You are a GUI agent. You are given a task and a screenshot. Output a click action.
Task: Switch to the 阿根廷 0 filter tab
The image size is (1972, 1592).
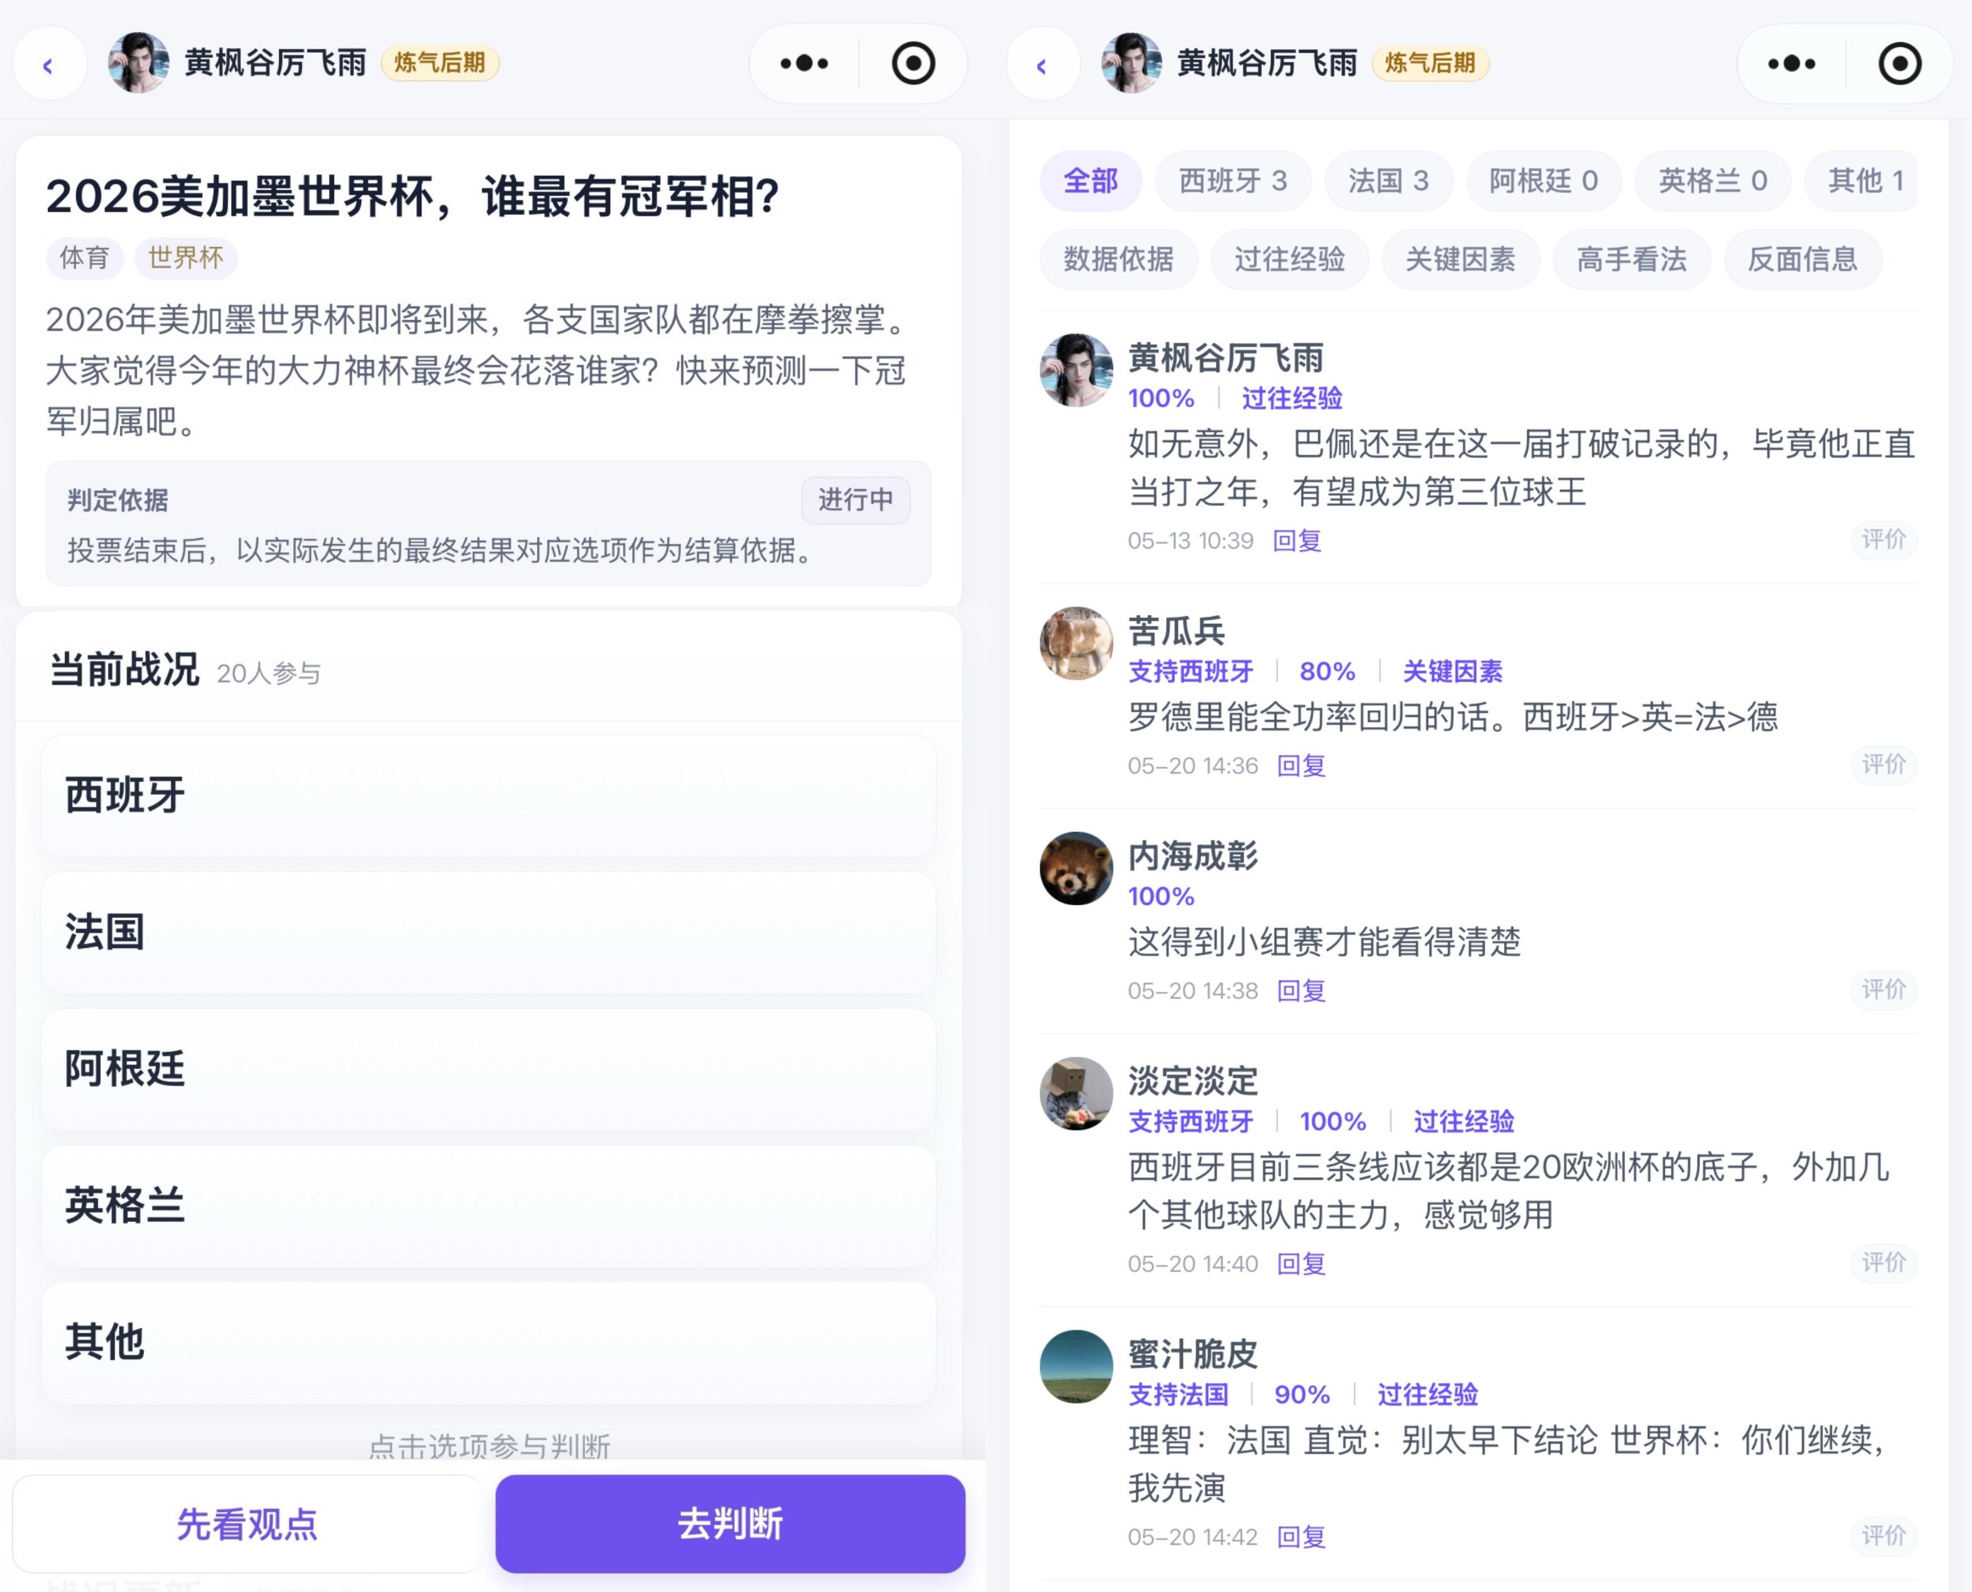tap(1544, 181)
